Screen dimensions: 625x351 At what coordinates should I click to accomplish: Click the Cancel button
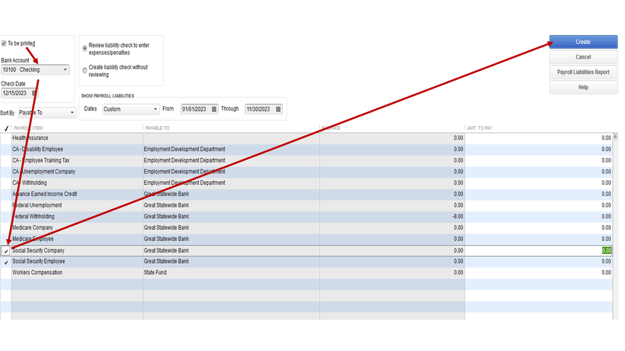pyautogui.click(x=583, y=57)
